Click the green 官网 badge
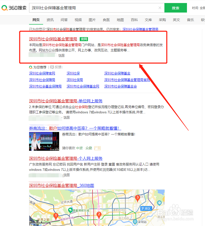Screen dimensions: 205x226 (x=84, y=39)
